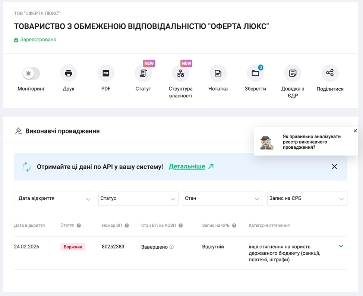Open Довідка з ЄДР icon
The image size is (363, 296).
pyautogui.click(x=293, y=73)
